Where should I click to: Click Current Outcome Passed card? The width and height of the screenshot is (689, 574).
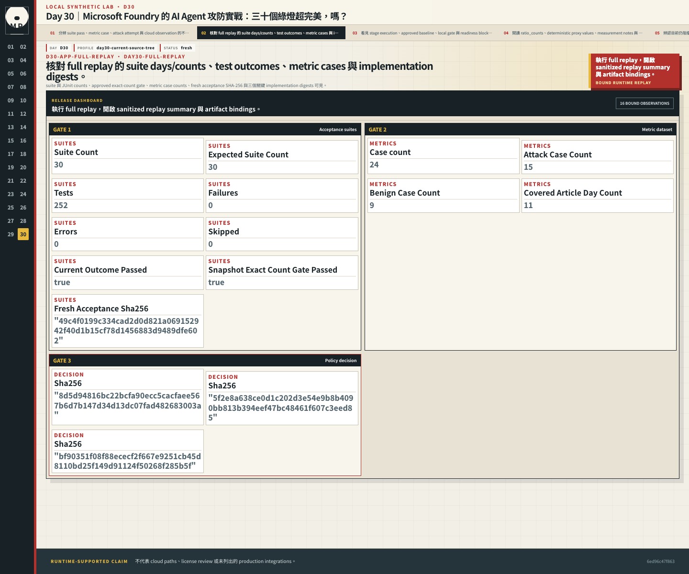(128, 273)
